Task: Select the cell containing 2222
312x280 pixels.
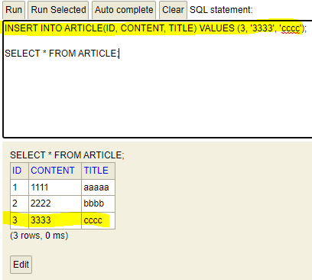Action: 55,203
